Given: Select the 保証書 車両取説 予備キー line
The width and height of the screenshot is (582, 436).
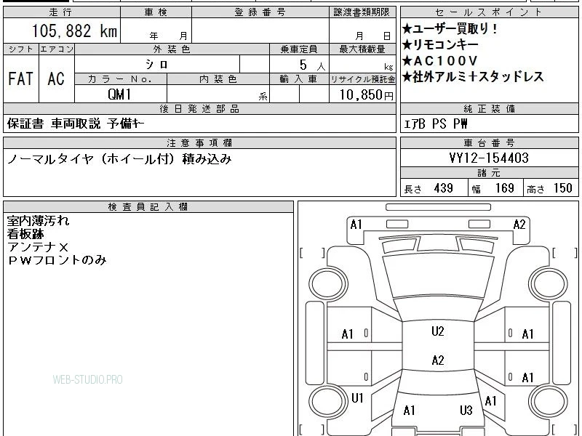Looking at the screenshot, I should [76, 124].
